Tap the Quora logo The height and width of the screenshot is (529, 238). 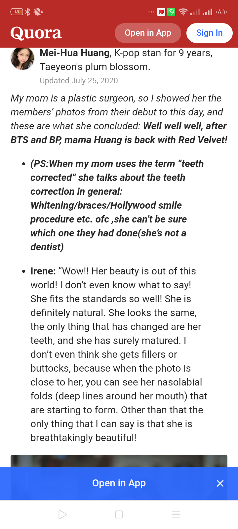click(x=36, y=33)
